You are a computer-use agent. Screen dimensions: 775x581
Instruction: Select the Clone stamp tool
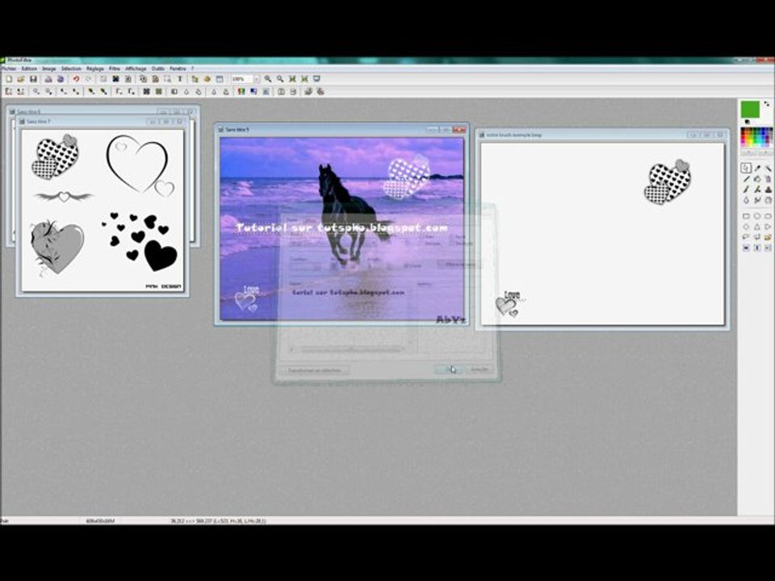tap(768, 190)
